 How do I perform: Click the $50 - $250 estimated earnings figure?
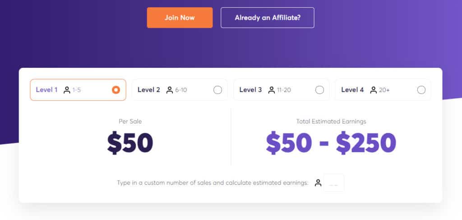pyautogui.click(x=331, y=143)
